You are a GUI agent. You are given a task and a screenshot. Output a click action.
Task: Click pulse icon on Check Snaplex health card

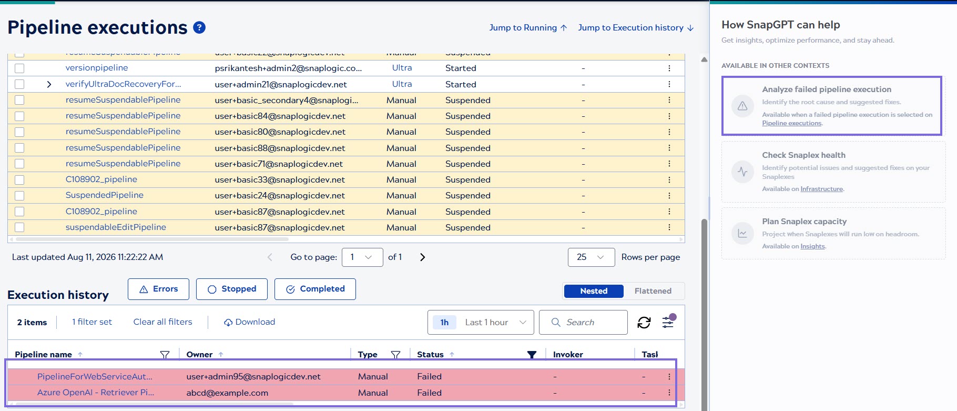click(742, 172)
